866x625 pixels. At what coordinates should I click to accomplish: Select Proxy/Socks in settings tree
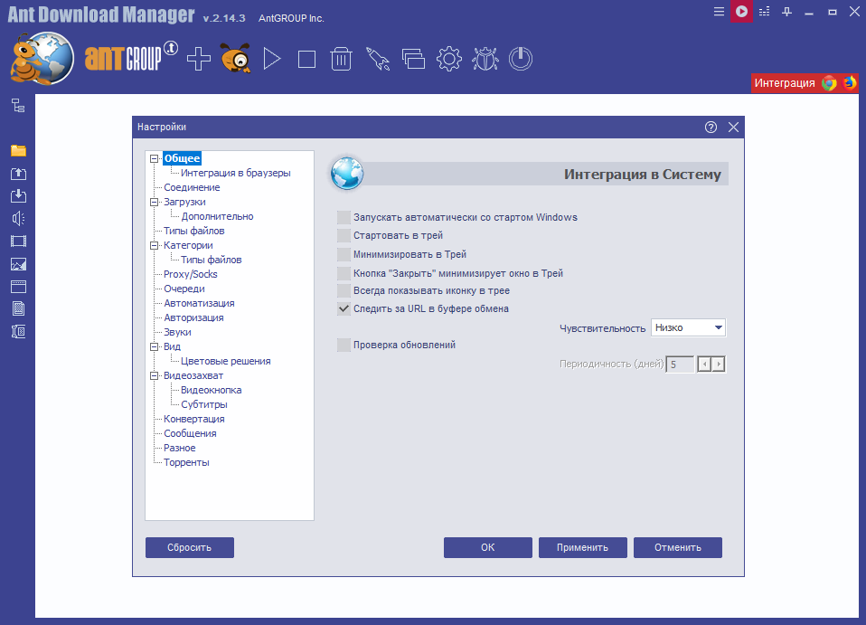pyautogui.click(x=190, y=274)
